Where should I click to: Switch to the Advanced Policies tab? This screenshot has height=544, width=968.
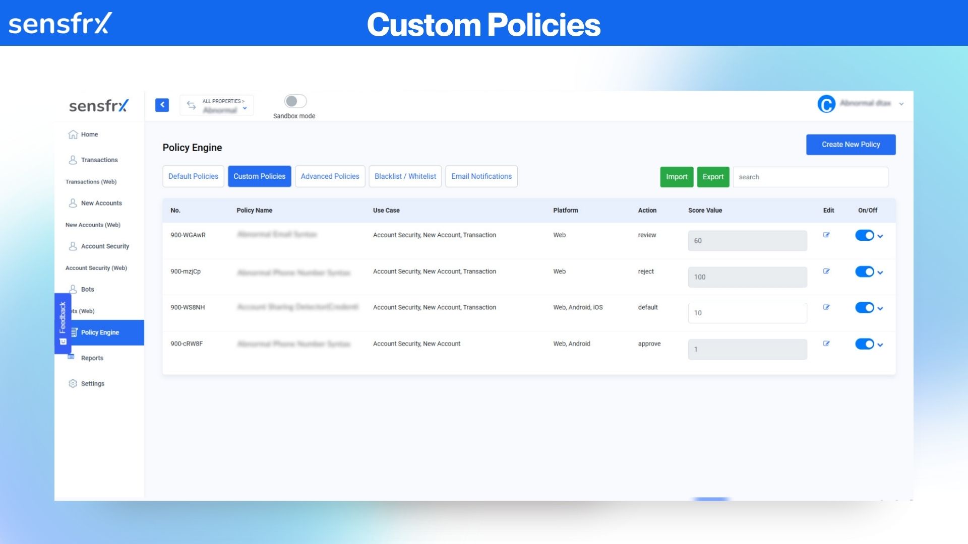tap(330, 176)
